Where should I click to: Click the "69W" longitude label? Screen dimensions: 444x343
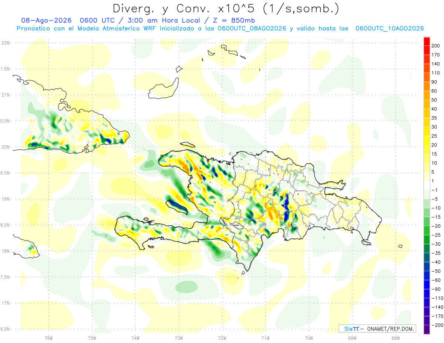pos(352,338)
